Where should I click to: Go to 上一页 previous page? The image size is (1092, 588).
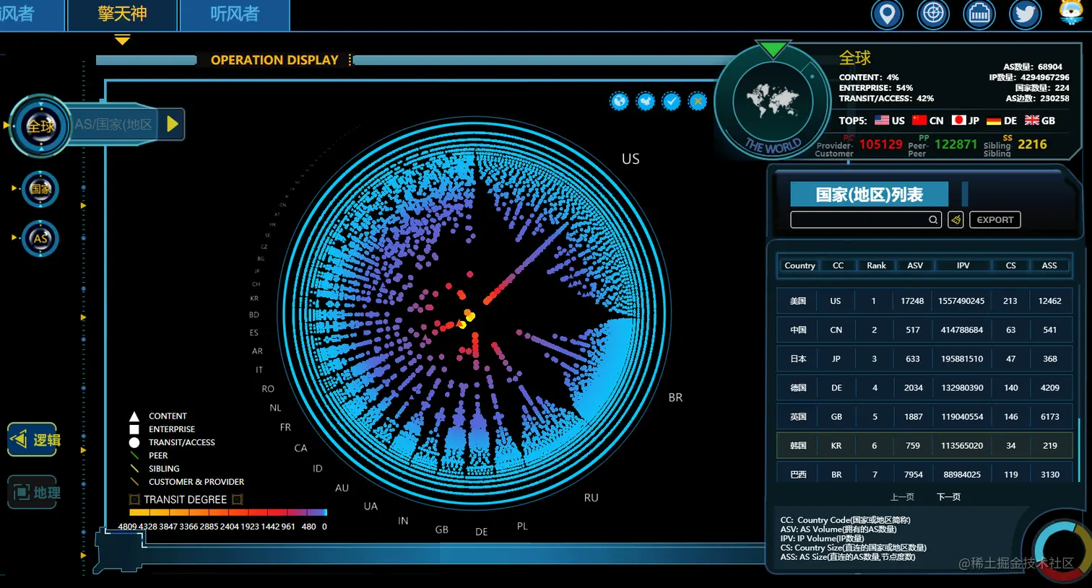pyautogui.click(x=902, y=496)
